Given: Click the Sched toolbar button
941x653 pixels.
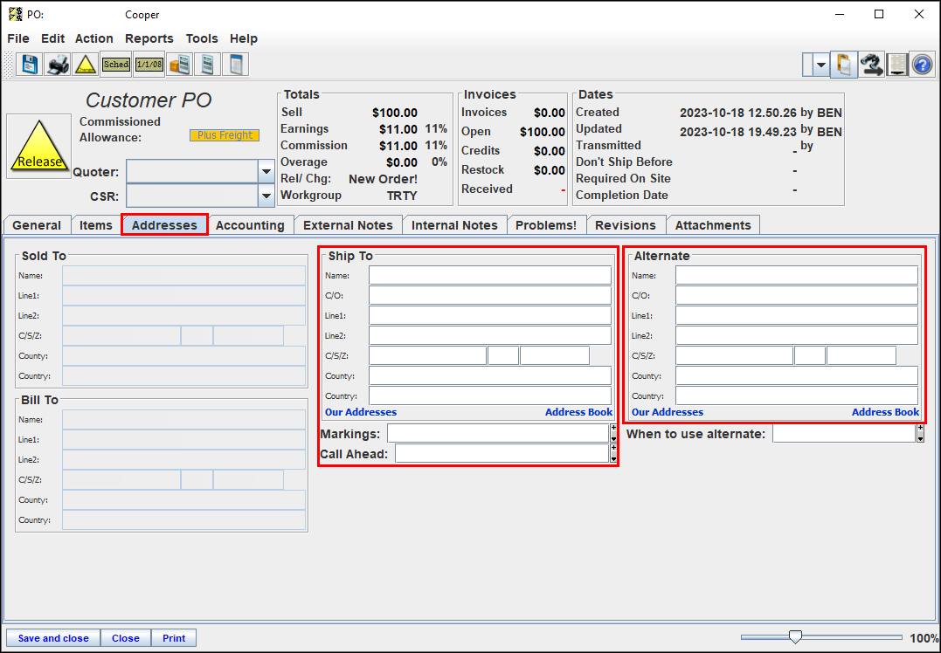Looking at the screenshot, I should click(x=116, y=64).
